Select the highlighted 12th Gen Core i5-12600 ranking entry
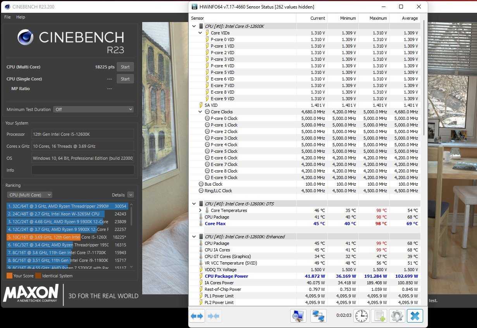The width and height of the screenshot is (477, 328). [67, 237]
